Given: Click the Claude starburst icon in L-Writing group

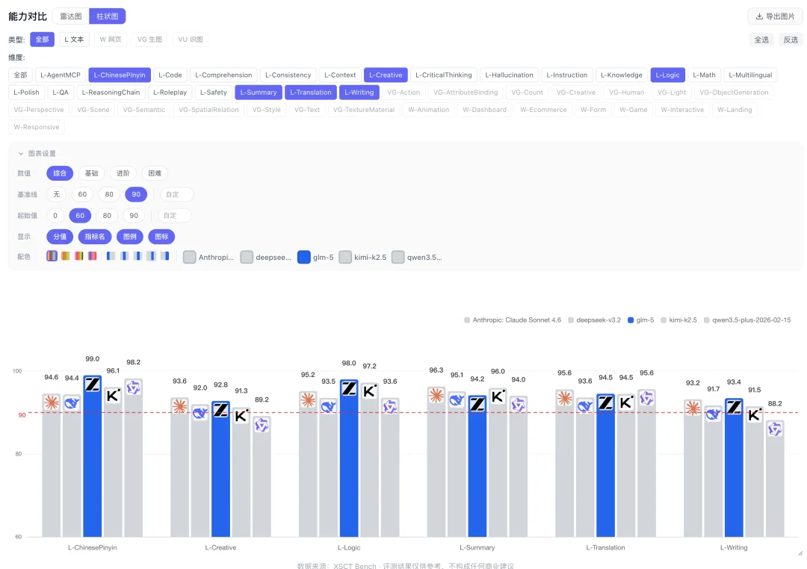Looking at the screenshot, I should (693, 408).
